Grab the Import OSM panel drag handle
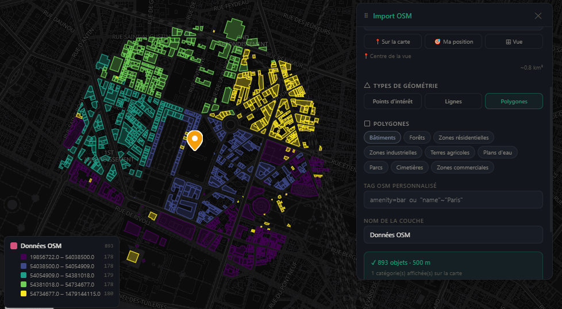The image size is (562, 309). (x=366, y=16)
